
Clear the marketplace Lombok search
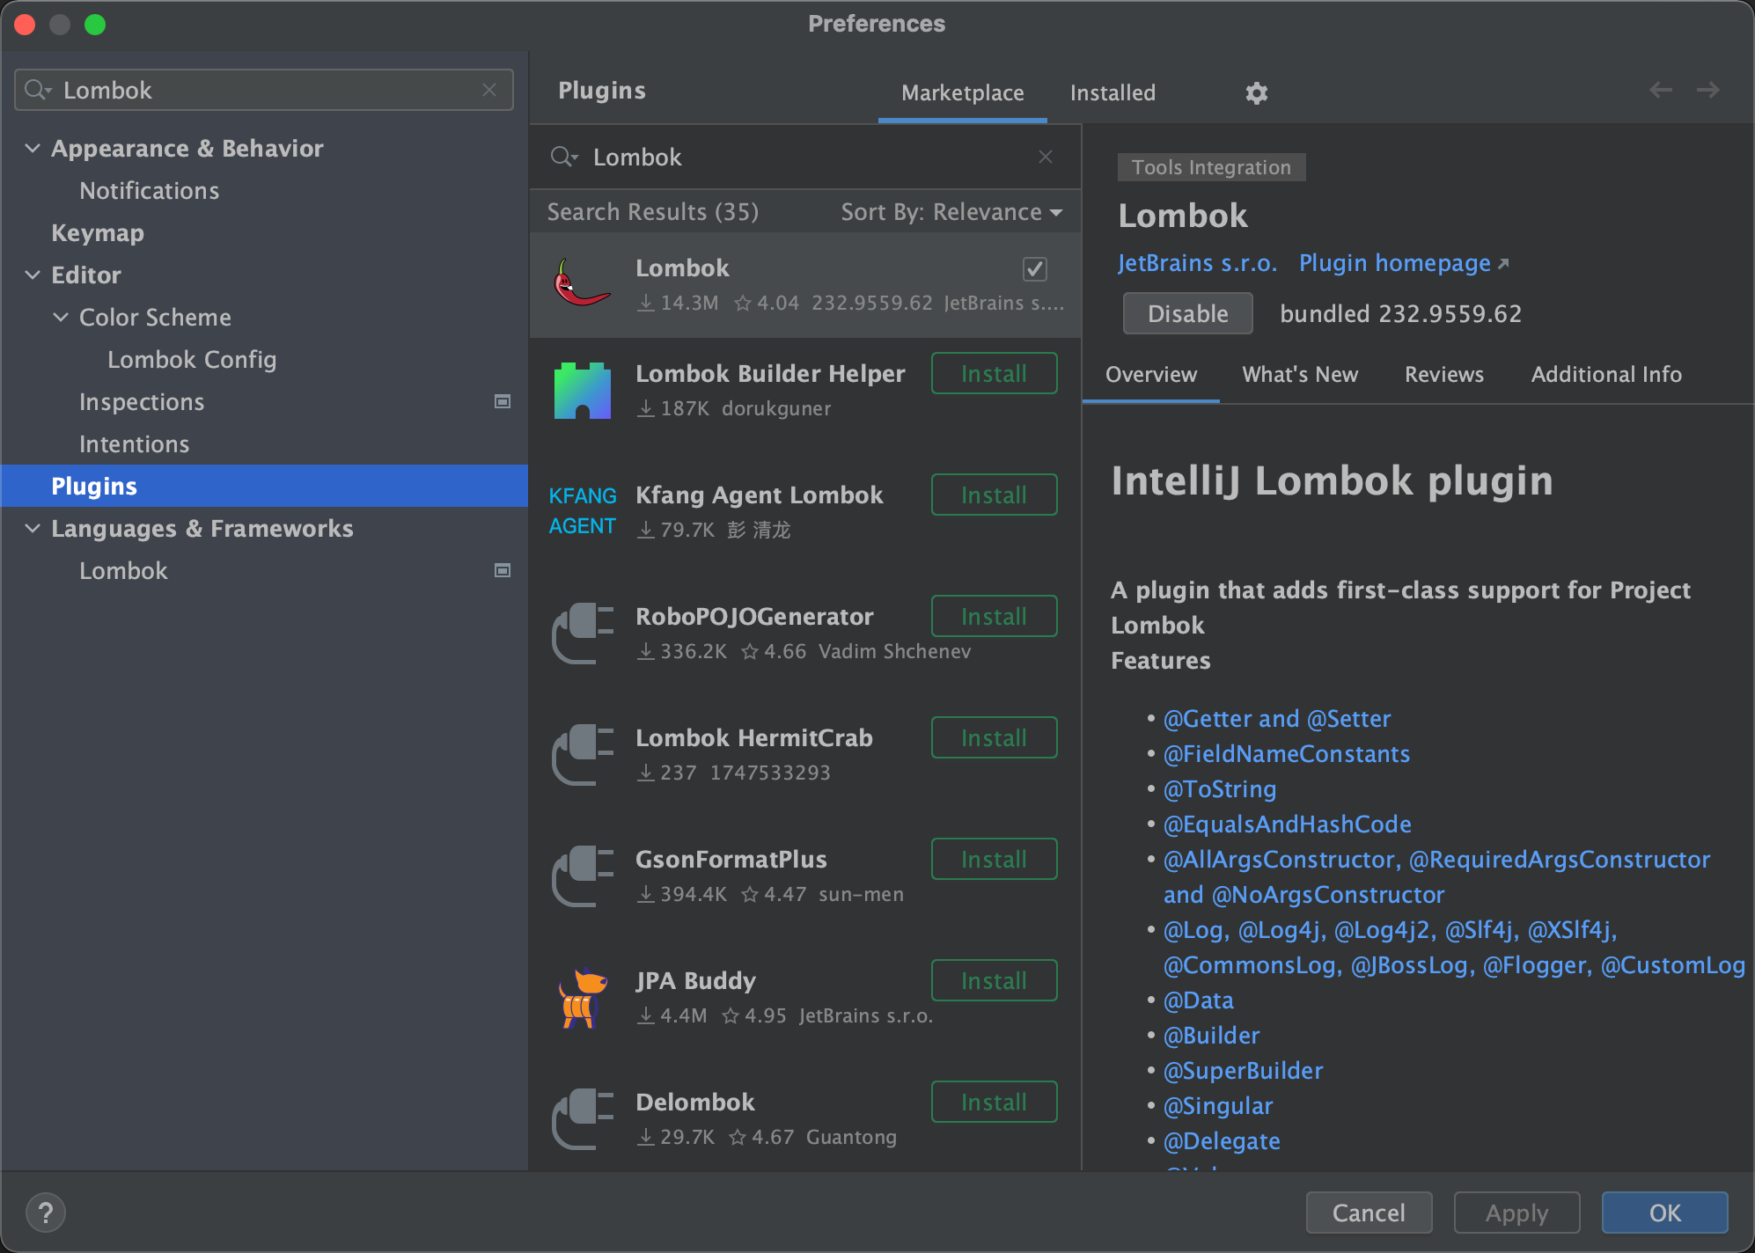tap(1046, 157)
